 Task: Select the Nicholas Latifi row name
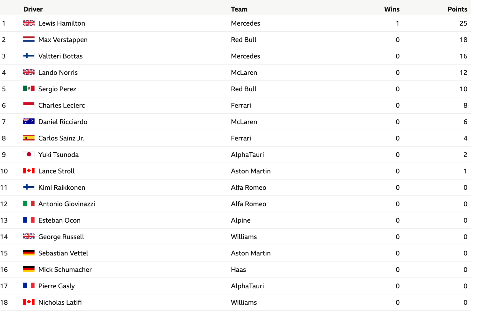(60, 302)
